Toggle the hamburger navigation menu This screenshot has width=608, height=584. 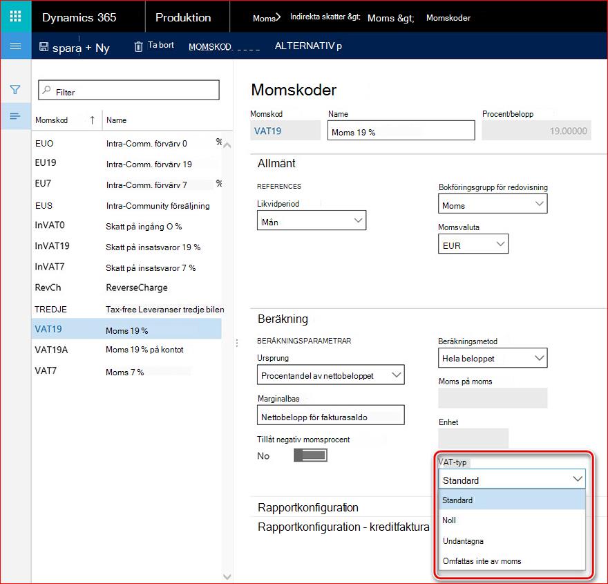coord(15,46)
